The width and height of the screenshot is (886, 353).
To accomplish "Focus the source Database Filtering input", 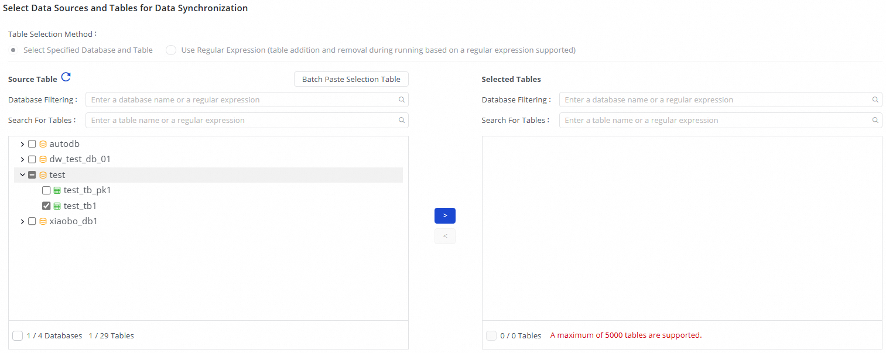I will pos(240,100).
